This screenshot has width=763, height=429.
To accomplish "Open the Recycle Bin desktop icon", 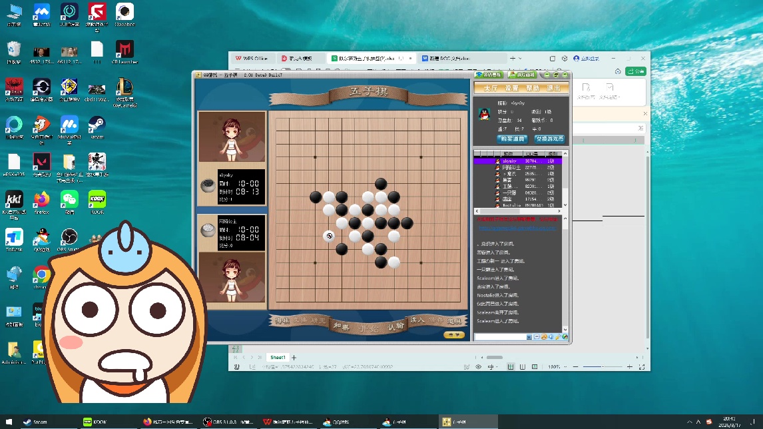I will pyautogui.click(x=13, y=53).
